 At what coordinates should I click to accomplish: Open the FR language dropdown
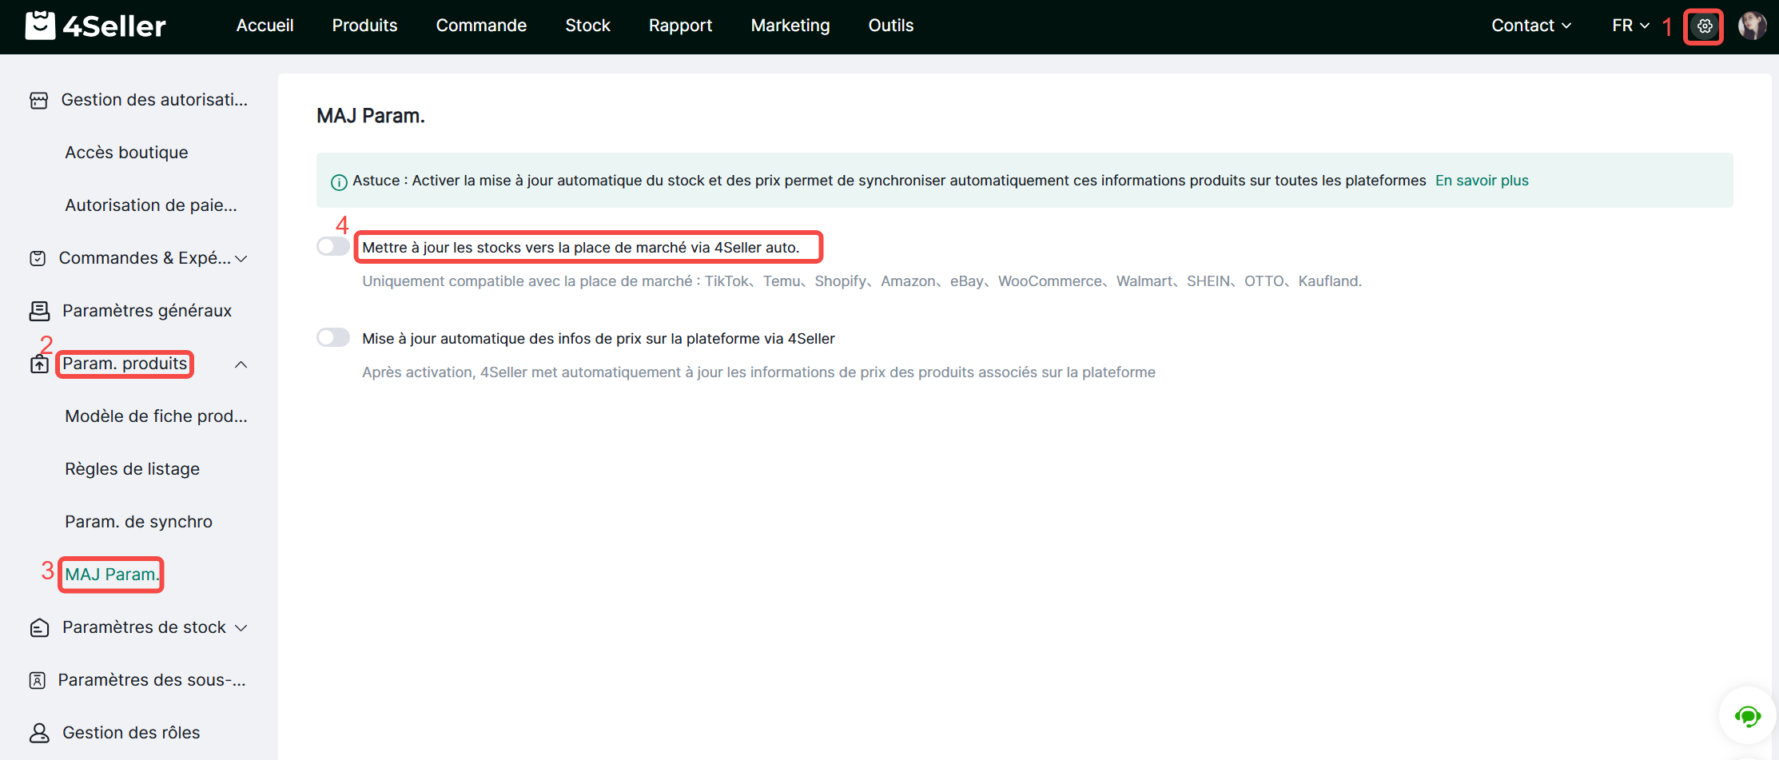(x=1630, y=26)
